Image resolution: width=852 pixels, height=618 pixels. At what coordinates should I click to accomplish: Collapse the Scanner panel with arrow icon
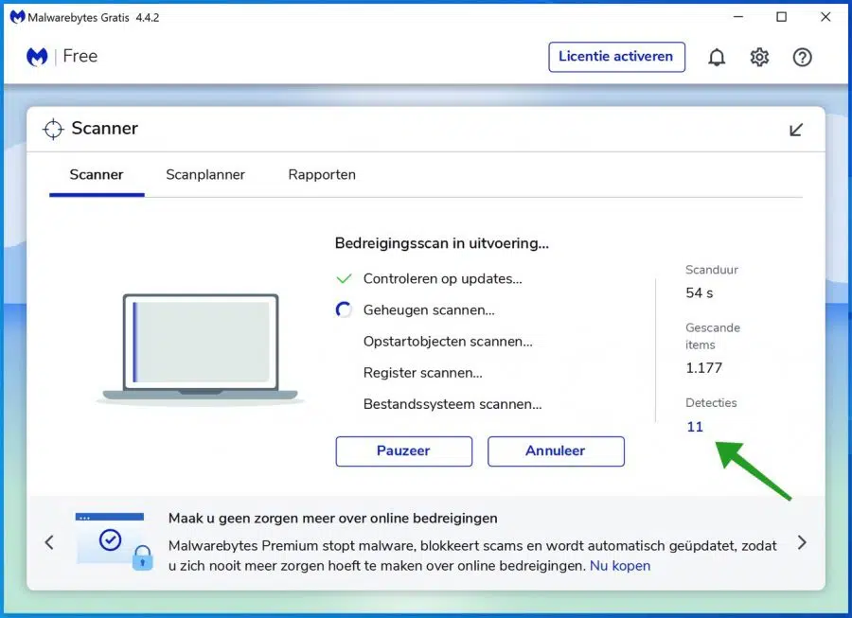(x=795, y=130)
